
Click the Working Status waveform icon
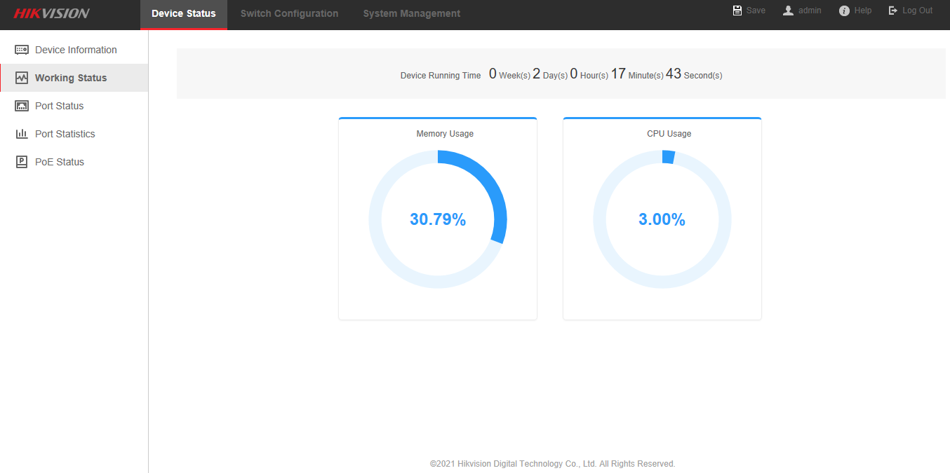click(x=22, y=78)
